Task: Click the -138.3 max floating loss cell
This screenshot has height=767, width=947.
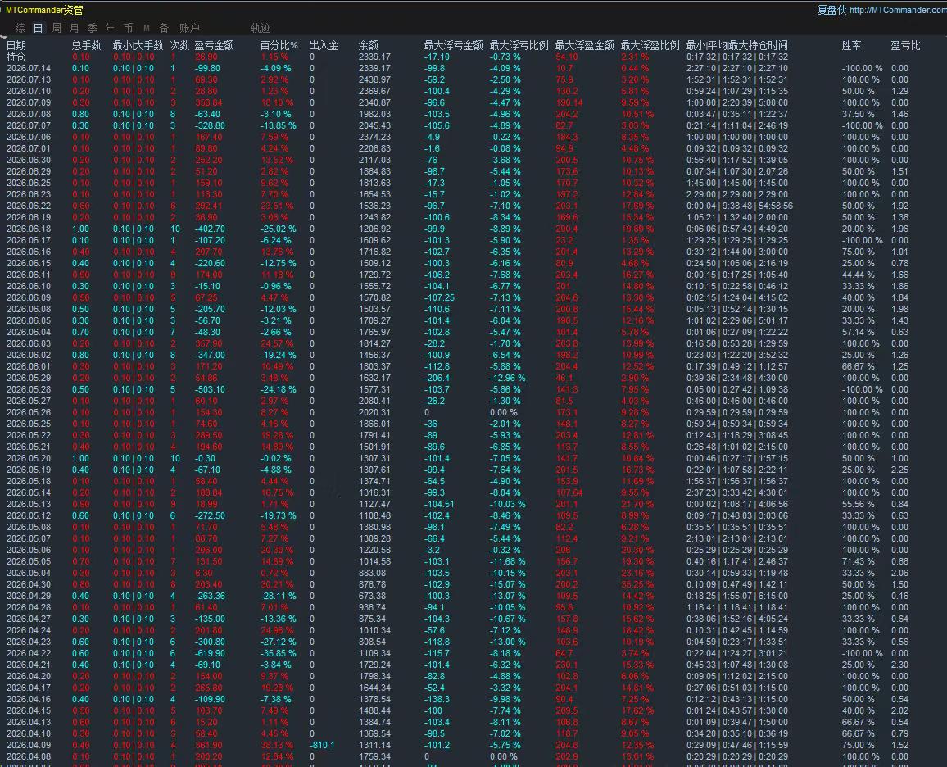Action: tap(437, 699)
